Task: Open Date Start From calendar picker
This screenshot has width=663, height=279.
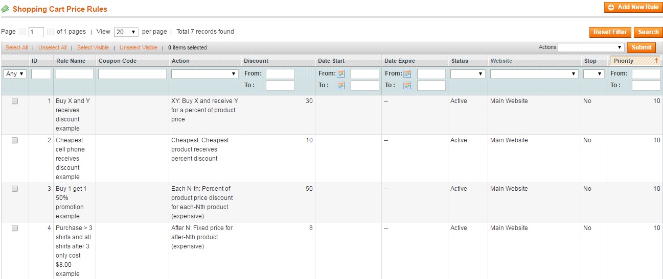Action: (341, 74)
